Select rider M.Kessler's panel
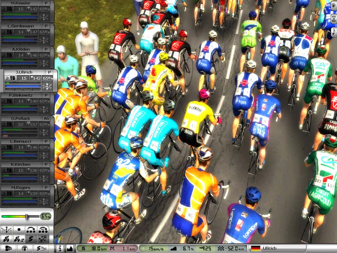Viewport: 337px width, 253px height. point(20,3)
